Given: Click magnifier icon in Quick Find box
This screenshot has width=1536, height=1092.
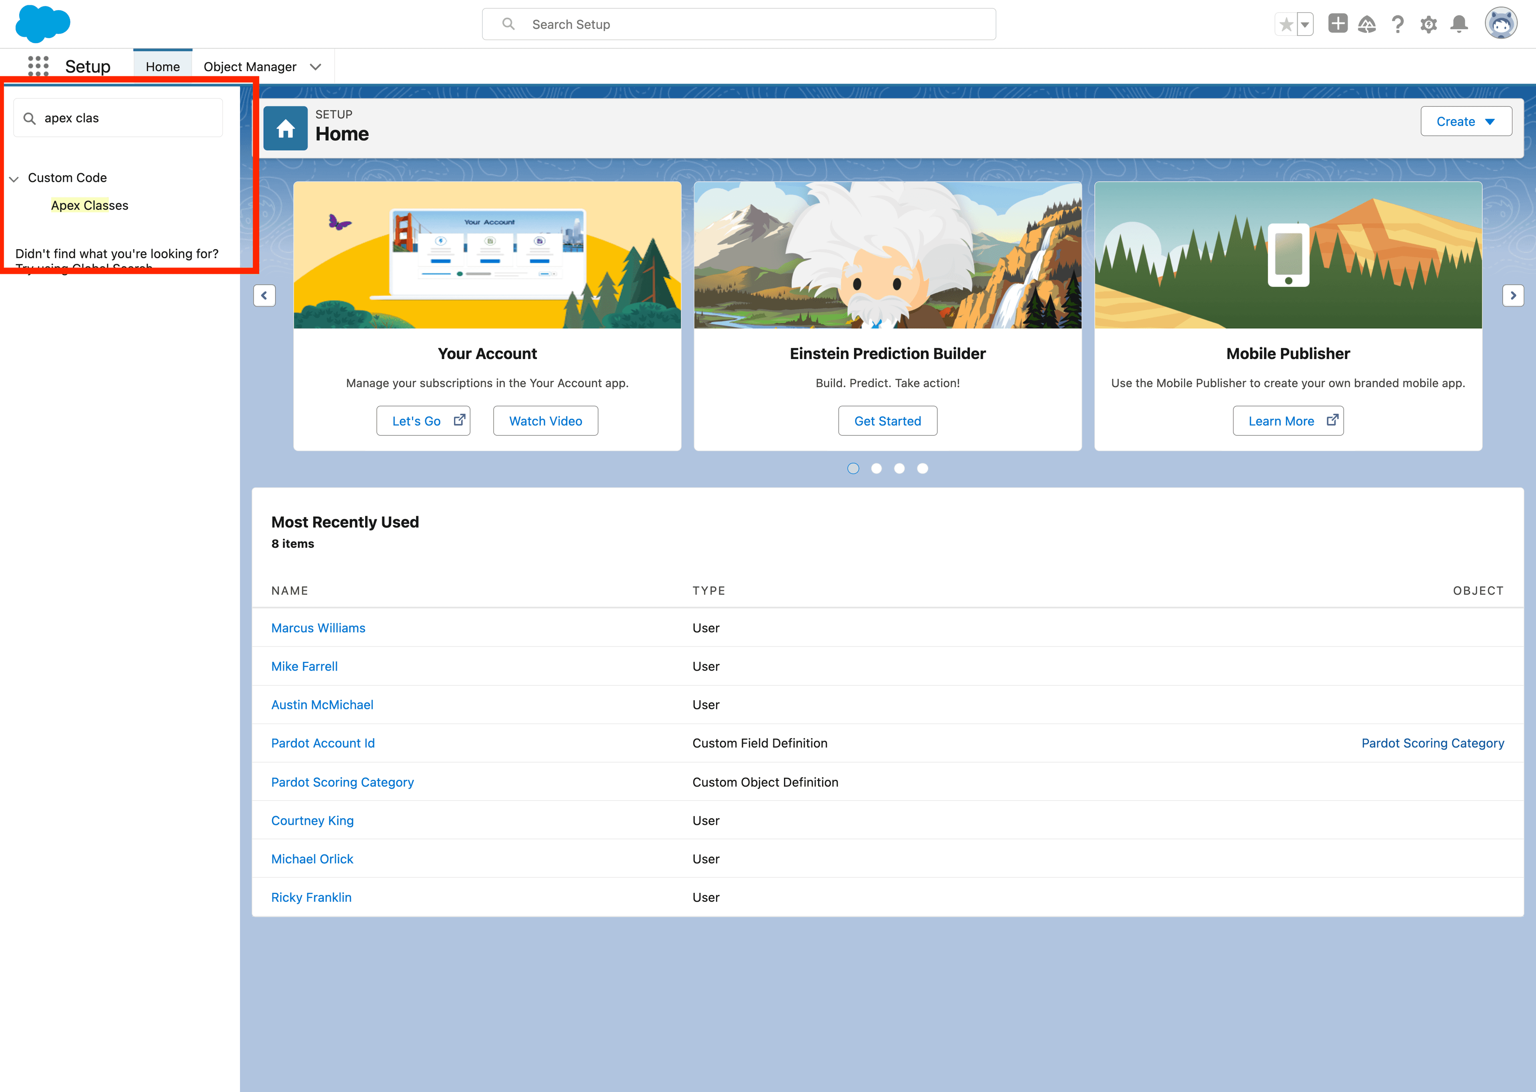Looking at the screenshot, I should point(30,118).
